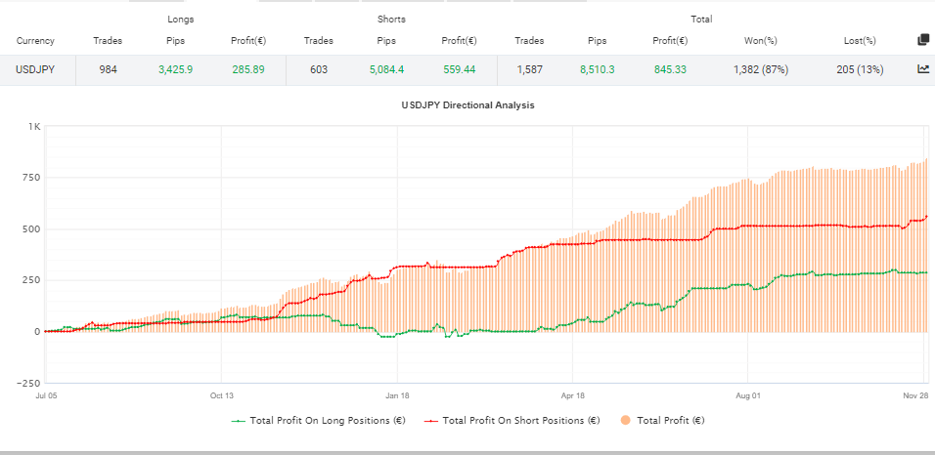Click the Apr 18 x-axis label
This screenshot has width=935, height=455.
pyautogui.click(x=572, y=394)
